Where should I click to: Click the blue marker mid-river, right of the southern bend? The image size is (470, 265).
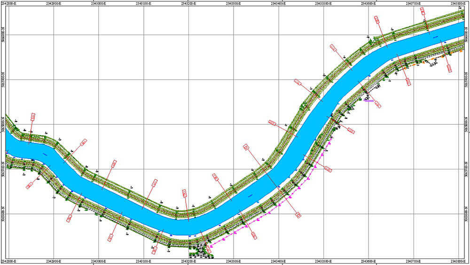[250, 195]
